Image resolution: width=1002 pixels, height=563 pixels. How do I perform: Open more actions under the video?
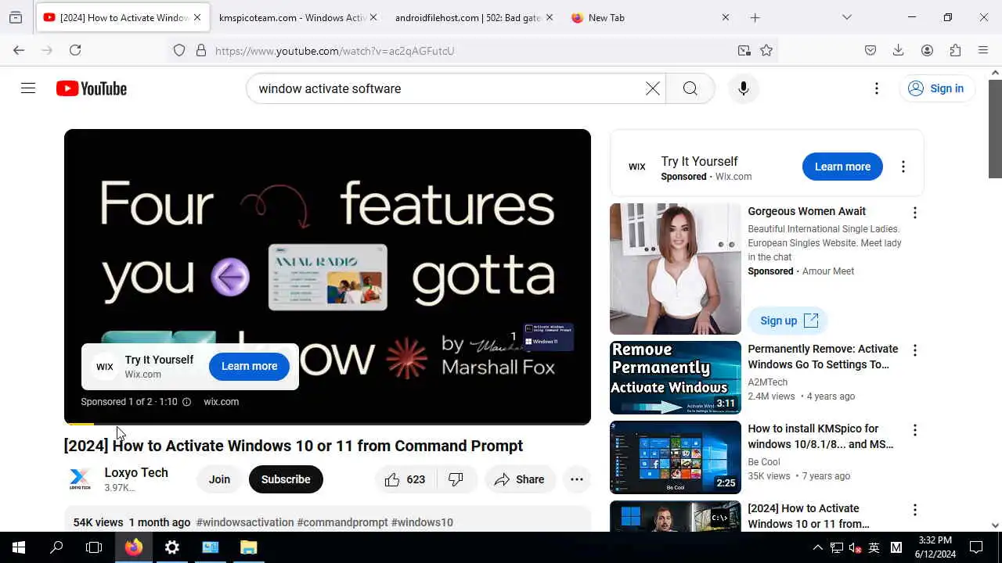[x=577, y=479]
